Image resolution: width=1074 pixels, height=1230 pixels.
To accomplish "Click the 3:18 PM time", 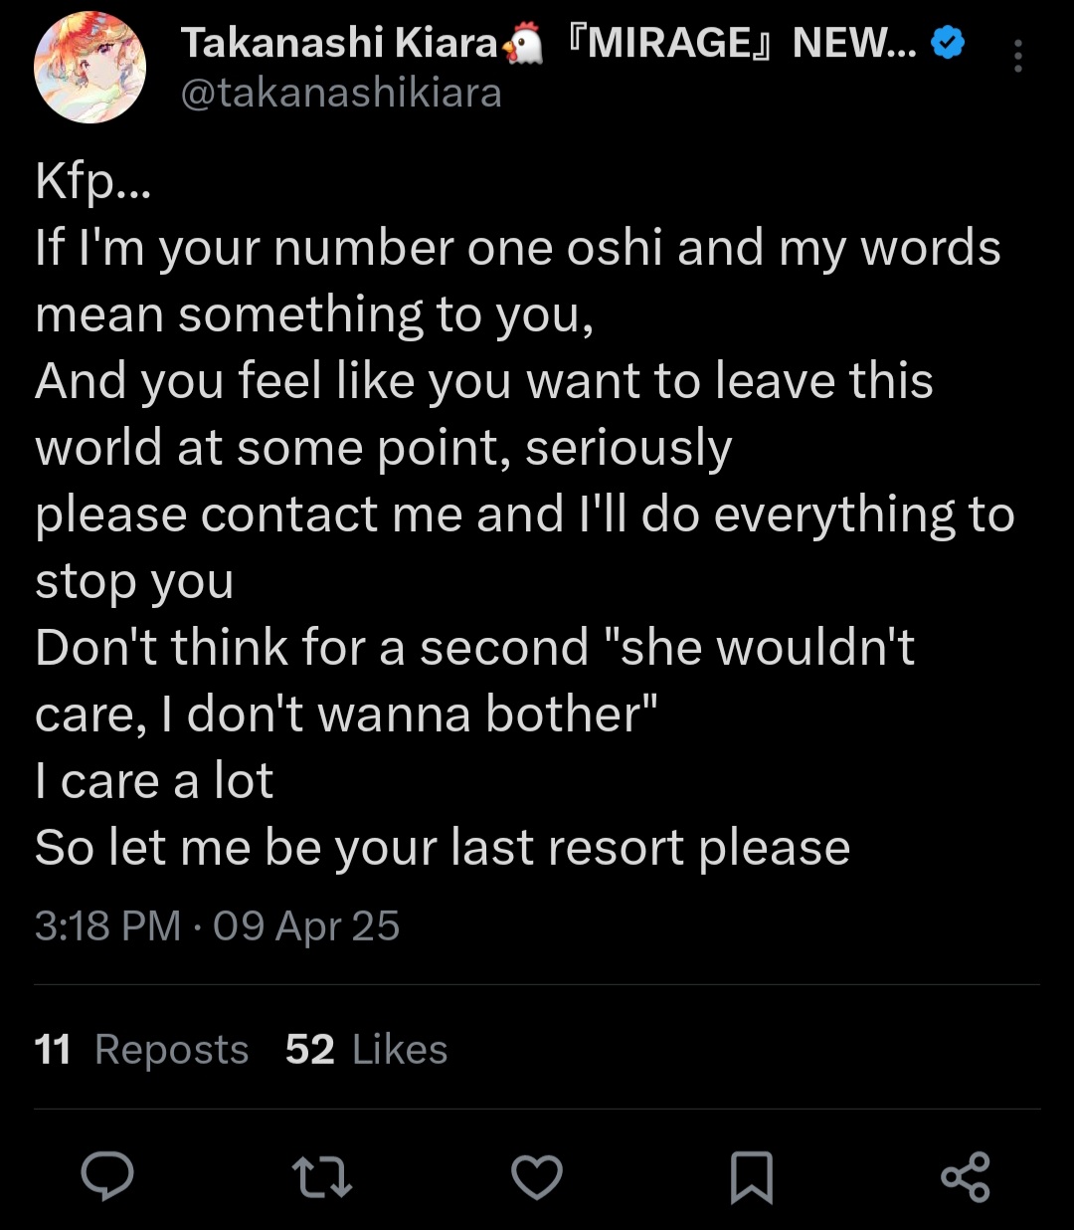I will (107, 925).
